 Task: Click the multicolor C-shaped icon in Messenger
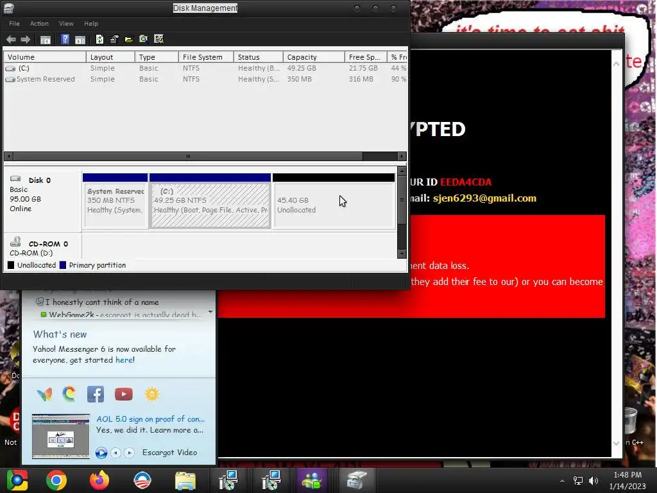click(x=69, y=394)
